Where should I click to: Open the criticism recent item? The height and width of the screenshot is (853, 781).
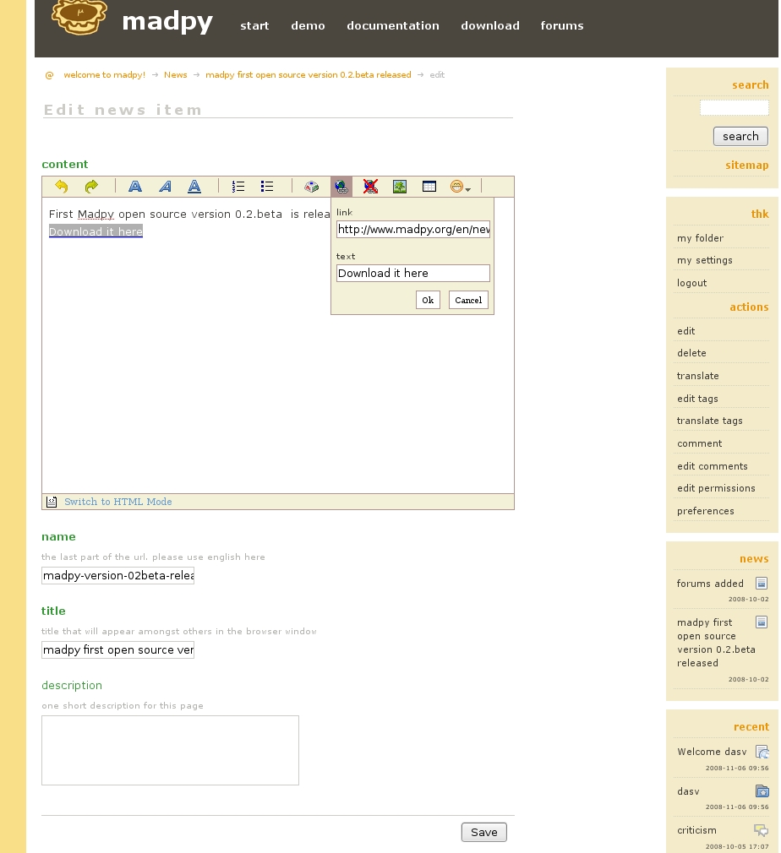click(696, 830)
